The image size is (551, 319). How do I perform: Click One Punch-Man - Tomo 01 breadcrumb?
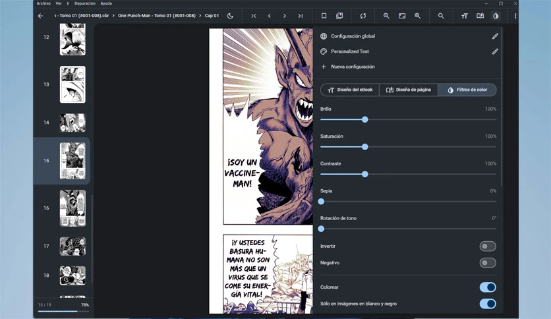157,16
